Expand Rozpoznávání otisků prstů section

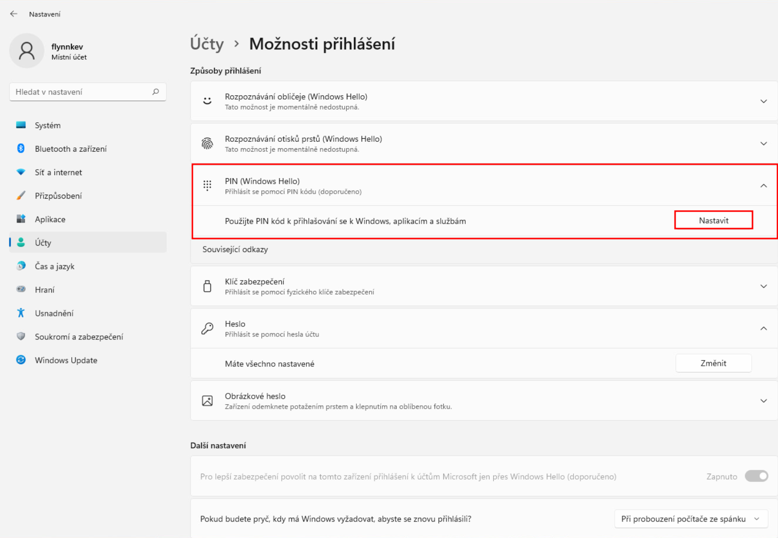pos(763,144)
